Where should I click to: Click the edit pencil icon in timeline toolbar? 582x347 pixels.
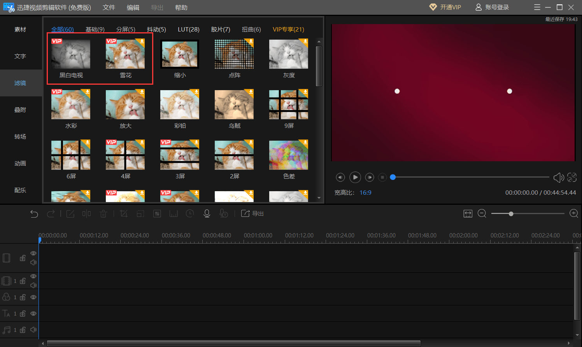coord(70,214)
